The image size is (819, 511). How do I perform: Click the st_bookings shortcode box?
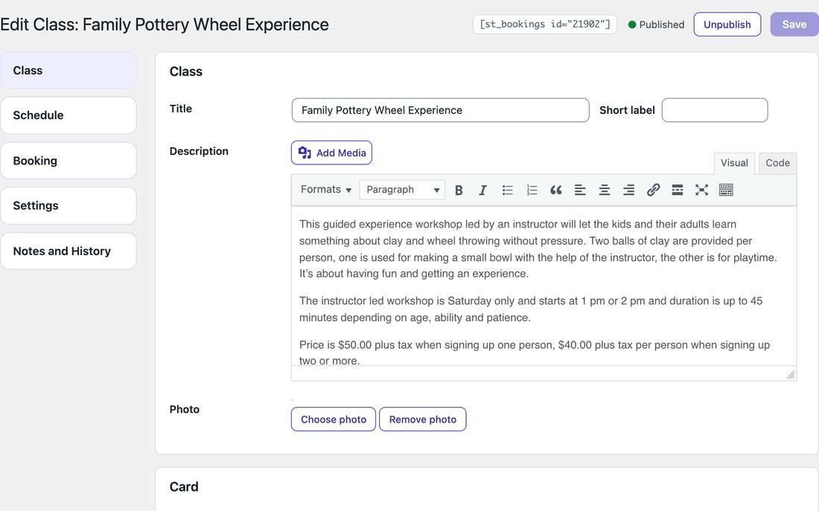(545, 25)
